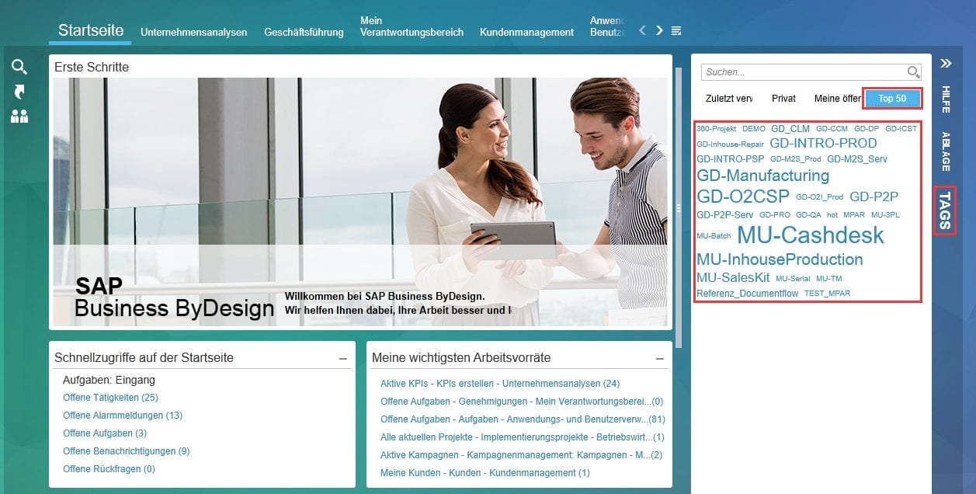
Task: Click the GD-INTRO-PROD tag
Action: pyautogui.click(x=823, y=144)
